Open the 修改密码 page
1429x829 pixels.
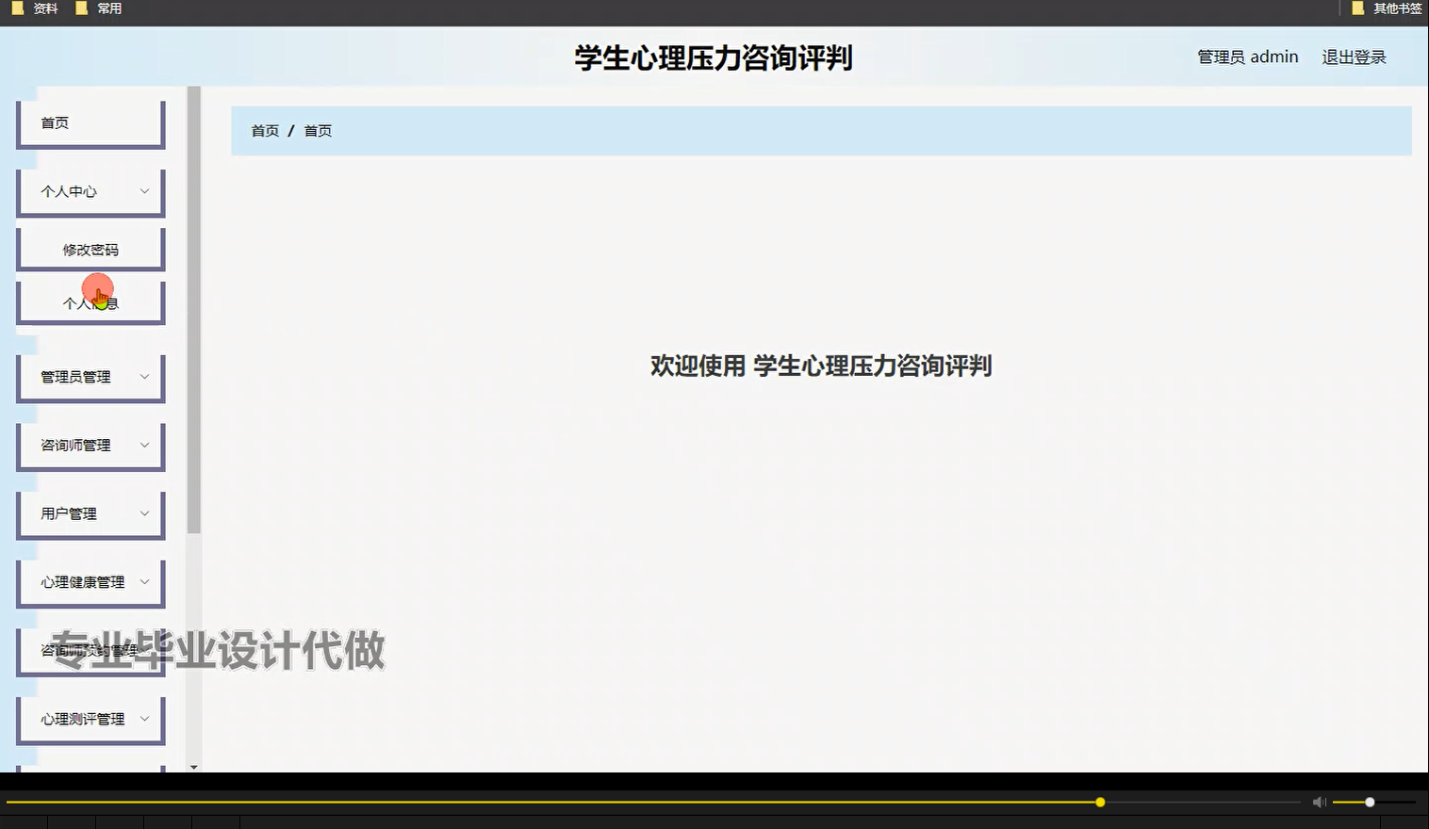pos(90,248)
